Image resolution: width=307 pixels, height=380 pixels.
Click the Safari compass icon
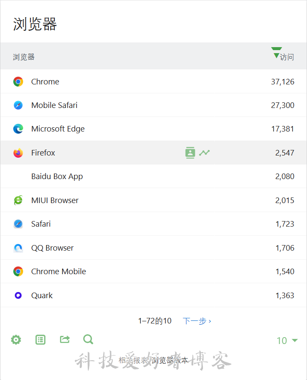(18, 224)
